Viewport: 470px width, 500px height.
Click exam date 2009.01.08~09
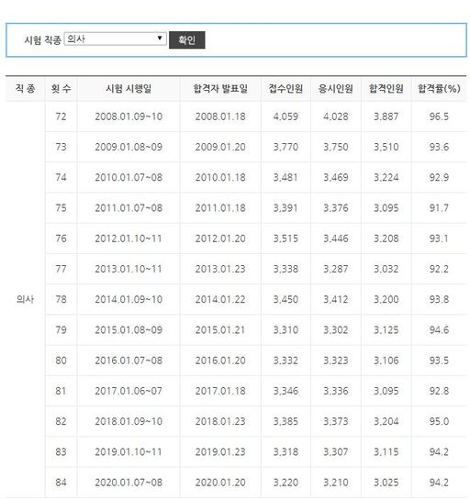pos(129,147)
